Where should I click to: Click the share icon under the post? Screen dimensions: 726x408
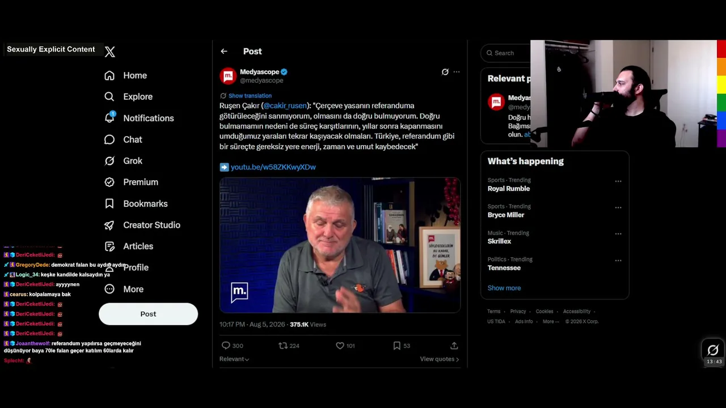pyautogui.click(x=454, y=346)
